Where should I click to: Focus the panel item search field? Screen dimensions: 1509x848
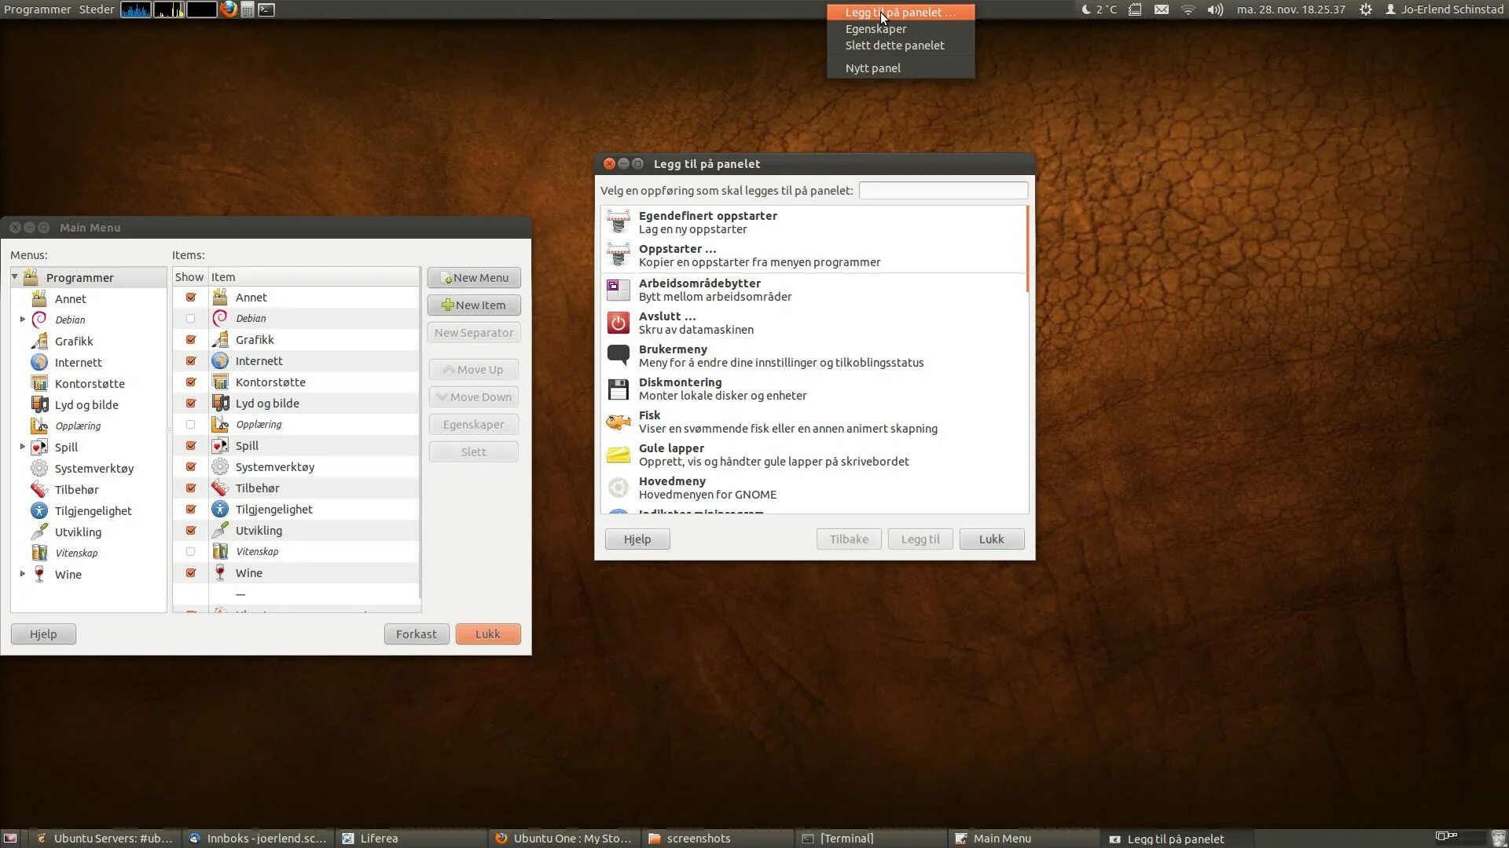(x=942, y=191)
